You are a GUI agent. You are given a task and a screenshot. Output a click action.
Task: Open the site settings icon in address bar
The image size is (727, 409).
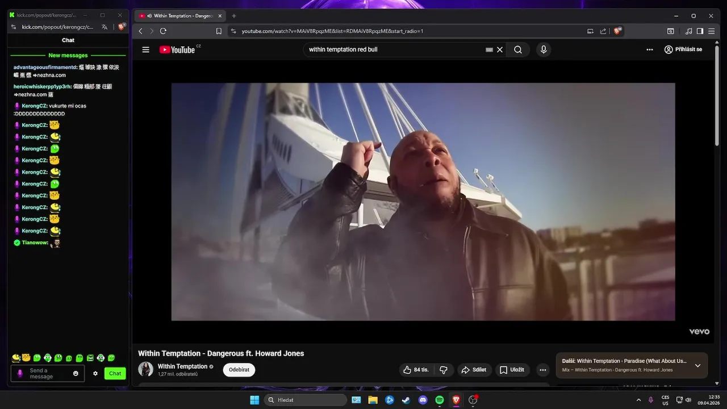point(233,31)
